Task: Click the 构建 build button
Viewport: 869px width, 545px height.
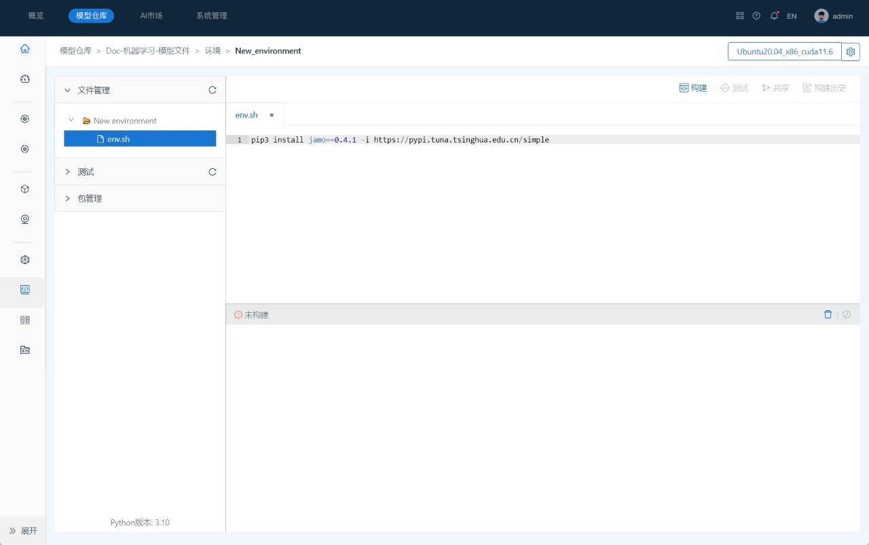Action: (693, 88)
